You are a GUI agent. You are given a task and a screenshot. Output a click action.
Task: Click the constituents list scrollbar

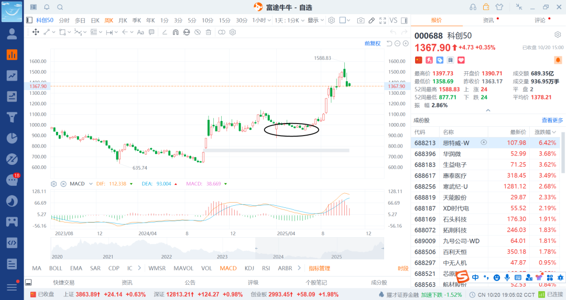click(x=562, y=153)
